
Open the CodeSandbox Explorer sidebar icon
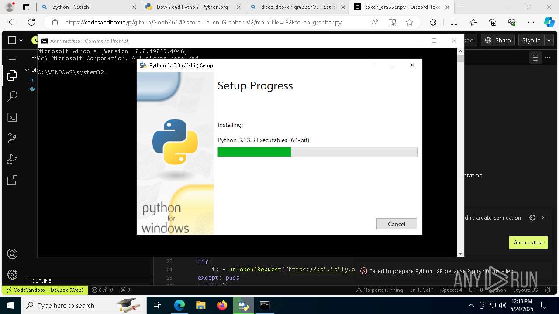point(12,75)
